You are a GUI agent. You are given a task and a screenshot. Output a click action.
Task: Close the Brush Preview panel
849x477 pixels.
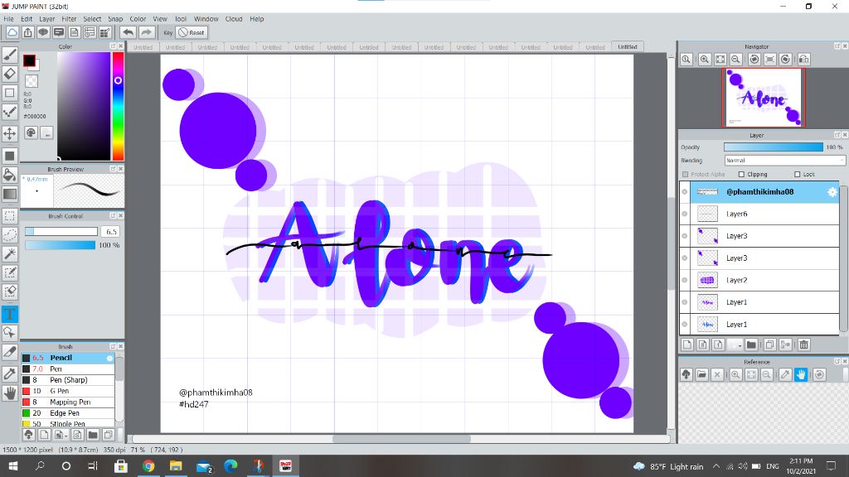click(x=121, y=169)
